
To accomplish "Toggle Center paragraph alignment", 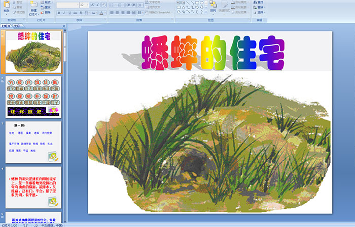I will [x=117, y=13].
